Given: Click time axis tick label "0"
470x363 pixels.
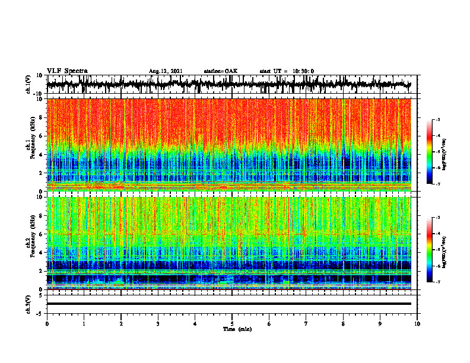Looking at the screenshot, I should point(47,324).
